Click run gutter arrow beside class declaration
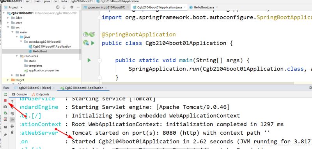The image size is (312, 149). tap(93, 43)
